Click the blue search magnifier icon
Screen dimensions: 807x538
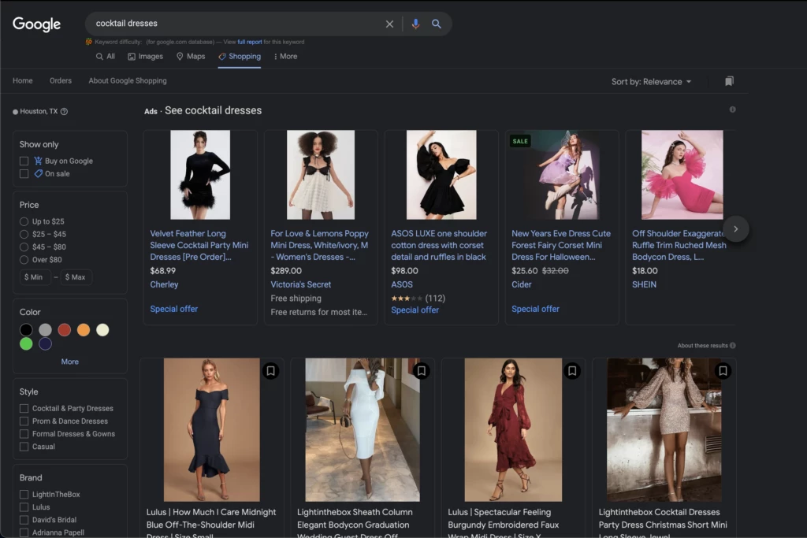(437, 24)
